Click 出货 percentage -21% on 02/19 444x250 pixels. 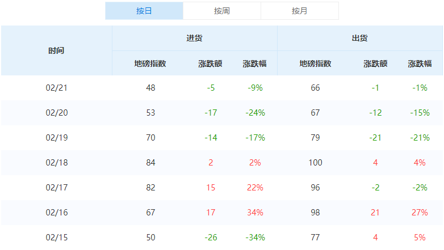click(420, 138)
